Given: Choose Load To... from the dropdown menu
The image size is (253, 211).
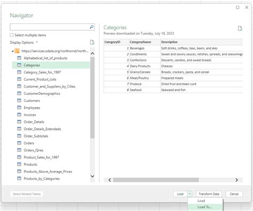Looking at the screenshot, I should click(204, 207).
